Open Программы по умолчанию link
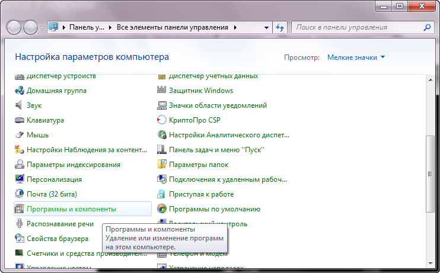 point(215,209)
